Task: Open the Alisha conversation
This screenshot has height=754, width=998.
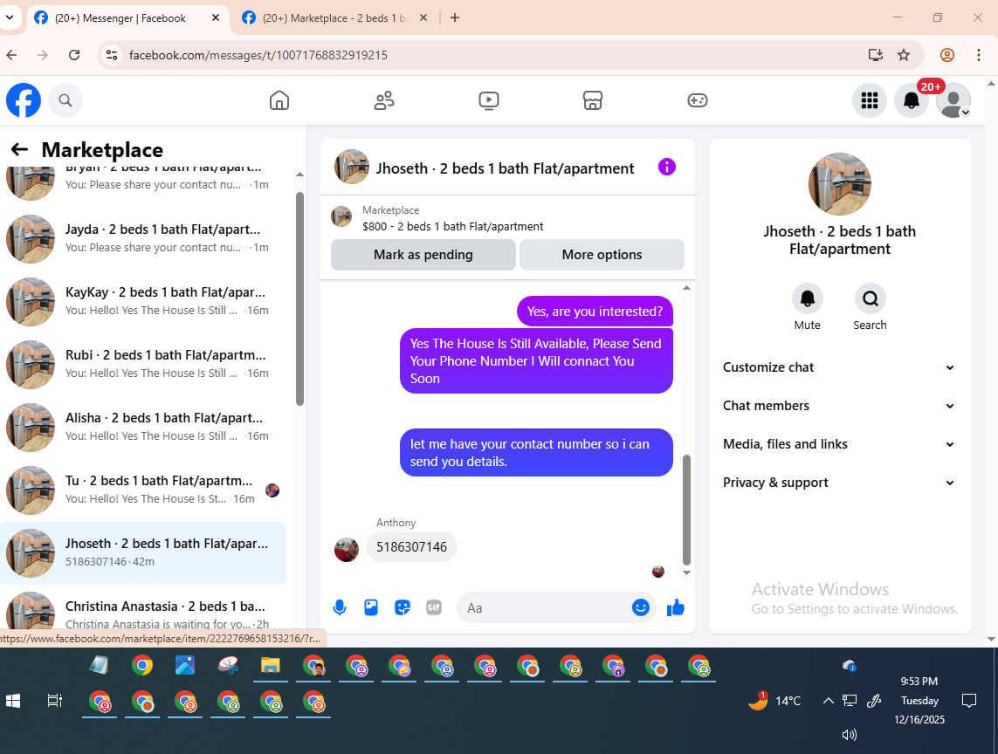Action: [143, 427]
